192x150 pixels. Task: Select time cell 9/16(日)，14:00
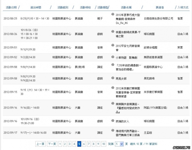(30, 108)
